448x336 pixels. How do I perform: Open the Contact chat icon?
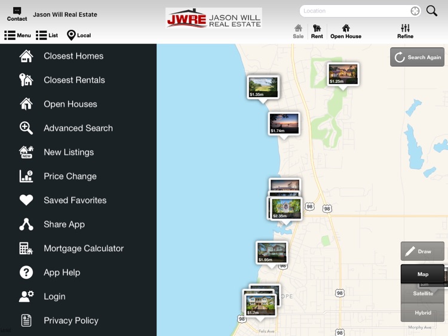pos(17,14)
